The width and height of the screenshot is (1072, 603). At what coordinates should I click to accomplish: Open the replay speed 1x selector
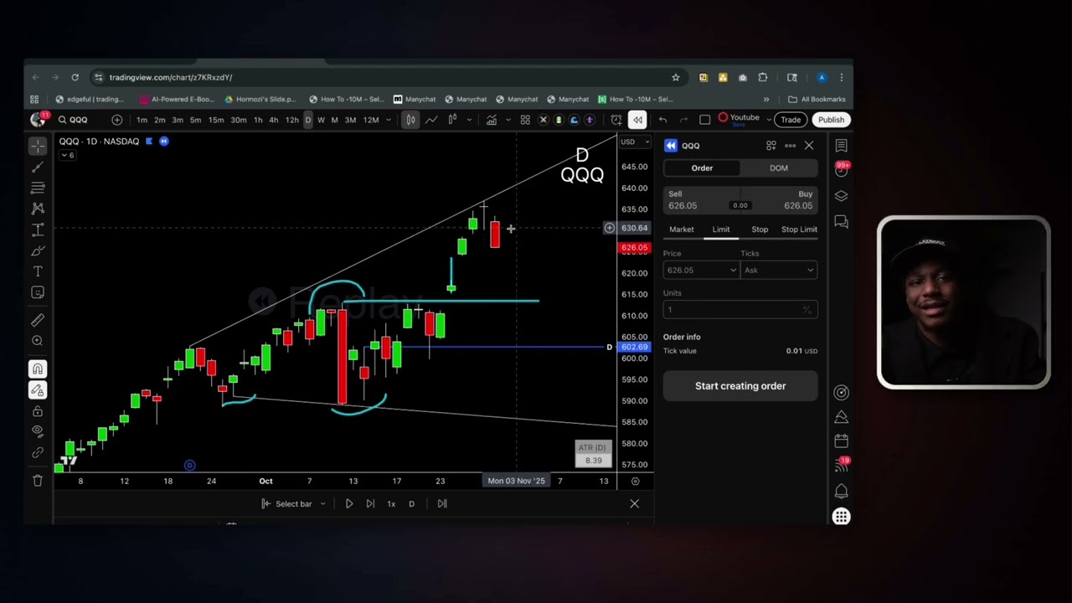391,503
